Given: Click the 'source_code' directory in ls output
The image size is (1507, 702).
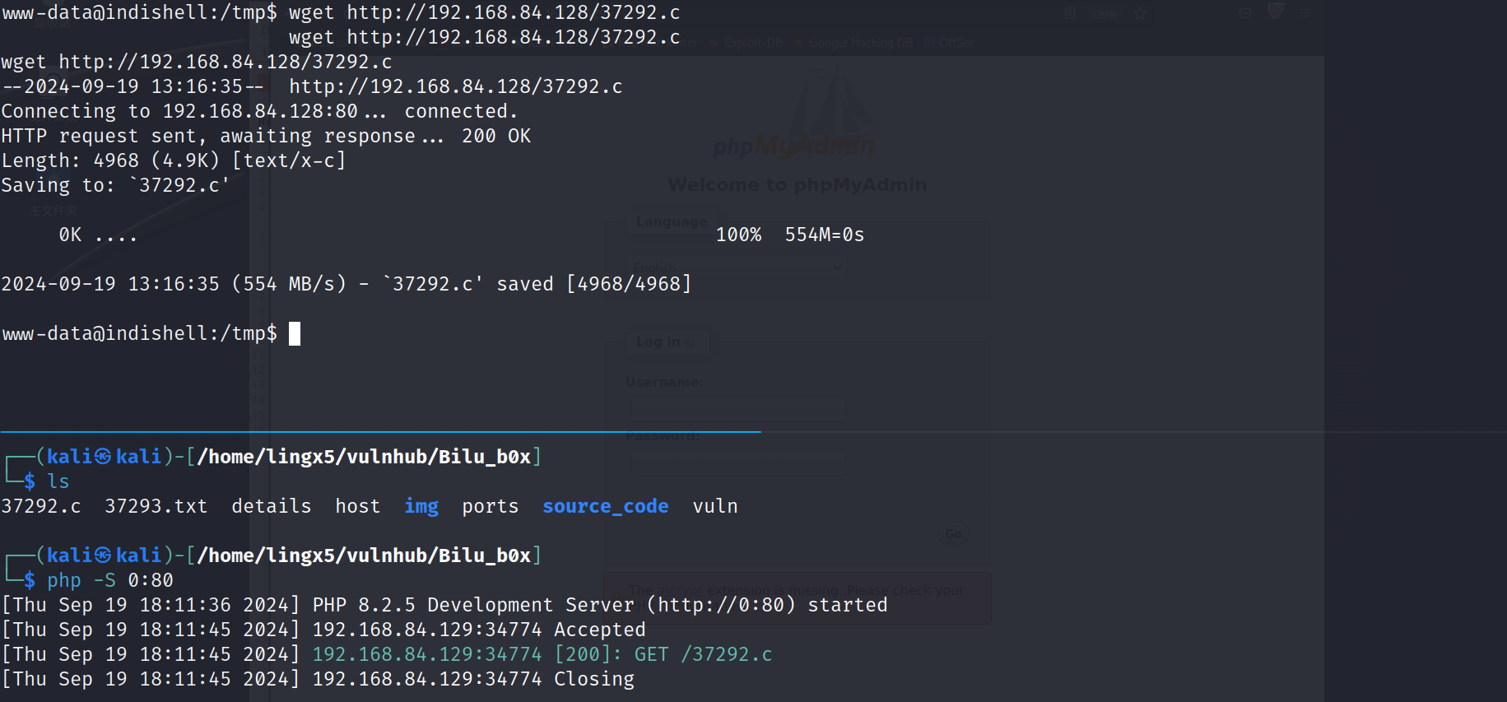Looking at the screenshot, I should point(606,506).
